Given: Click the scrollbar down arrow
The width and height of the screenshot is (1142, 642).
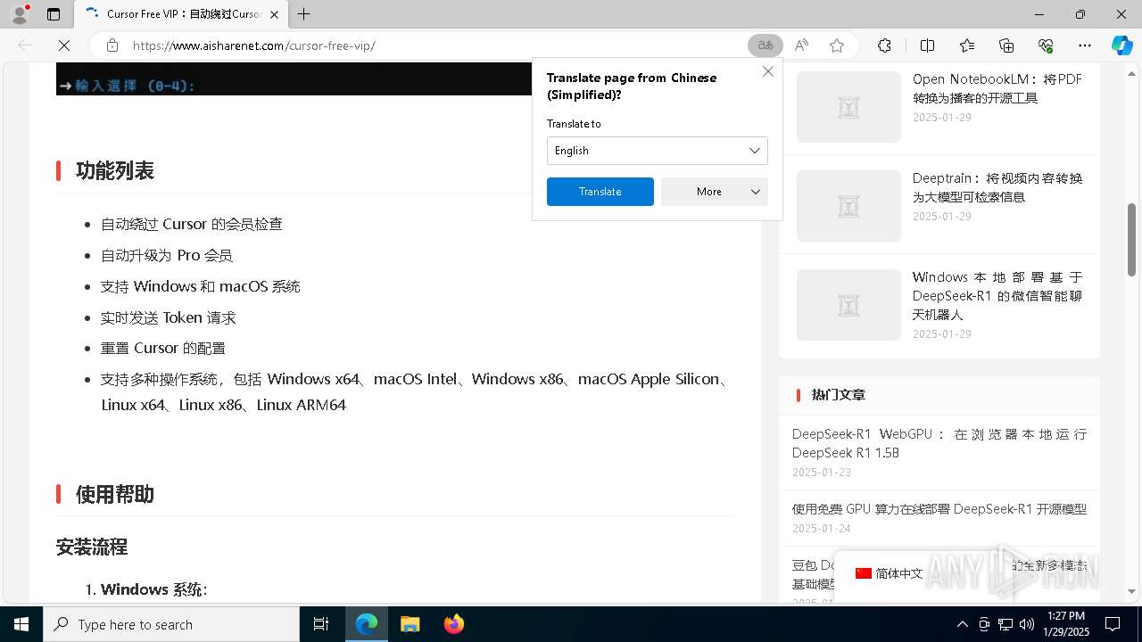Looking at the screenshot, I should tap(1132, 591).
